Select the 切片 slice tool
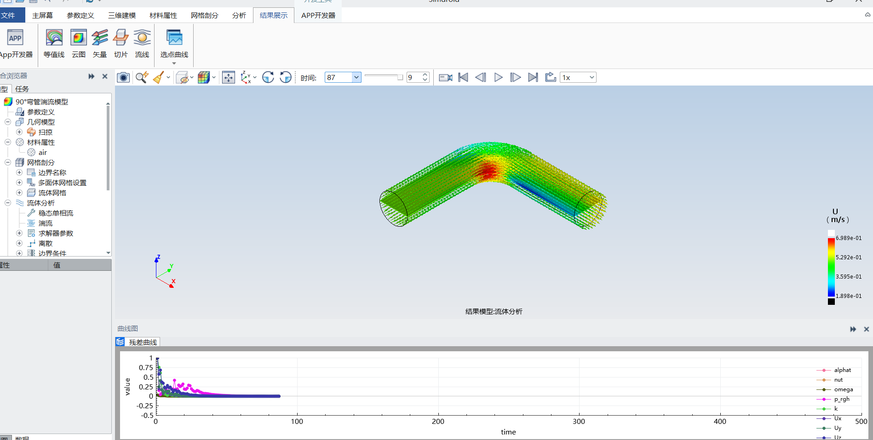The image size is (873, 440). pos(121,44)
